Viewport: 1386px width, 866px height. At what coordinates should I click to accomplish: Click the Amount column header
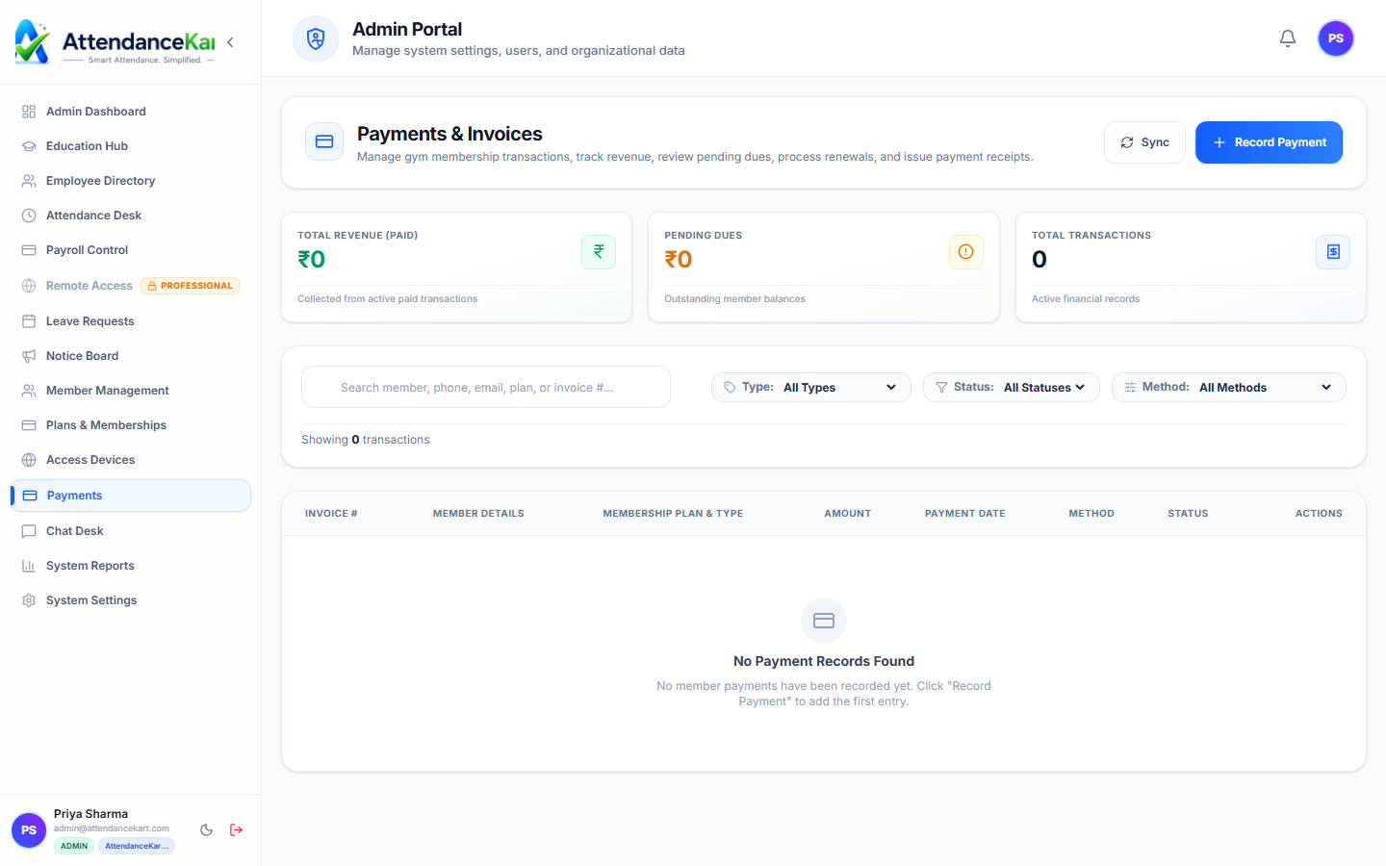tap(848, 514)
